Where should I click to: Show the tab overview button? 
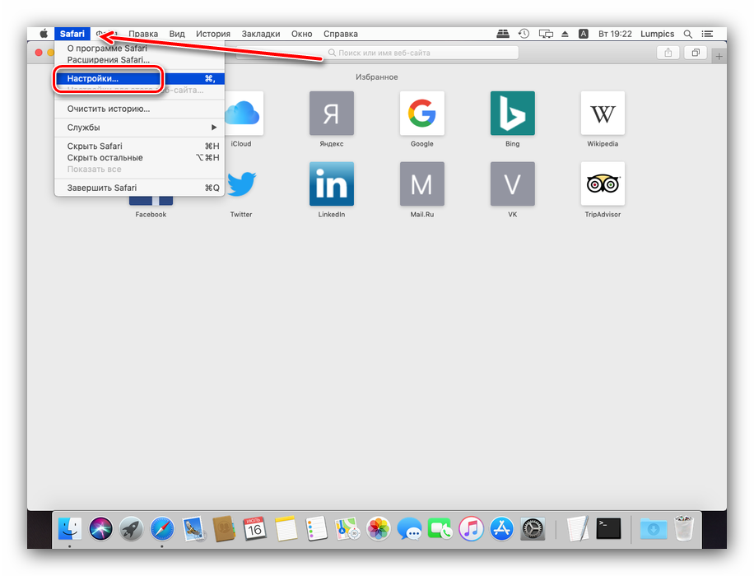(696, 53)
